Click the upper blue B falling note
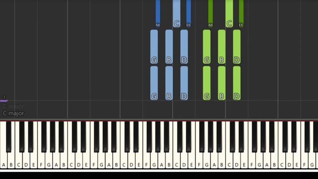The height and width of the screenshot is (179, 318). click(169, 47)
